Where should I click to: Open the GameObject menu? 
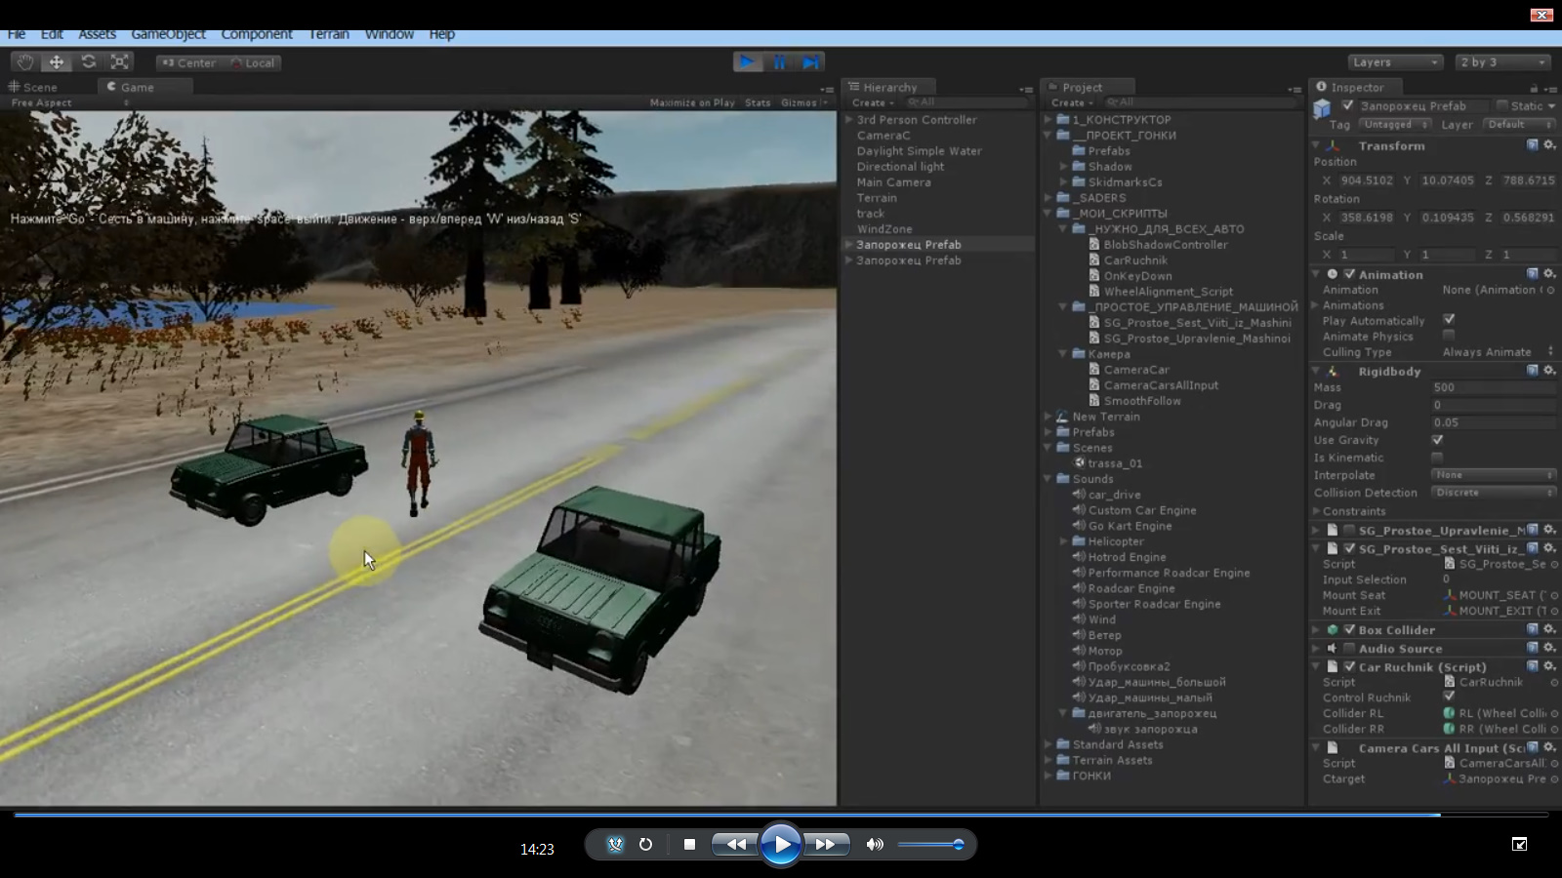170,34
